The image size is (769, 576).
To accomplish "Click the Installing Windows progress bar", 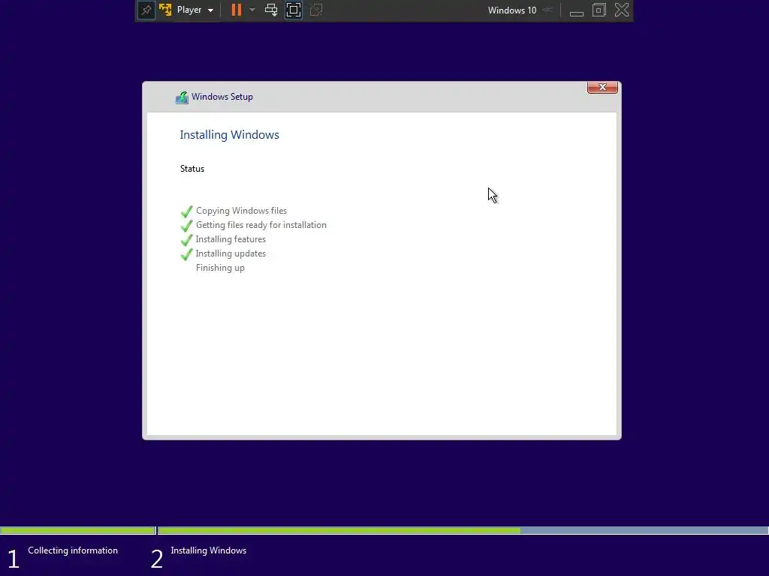I will tap(463, 530).
